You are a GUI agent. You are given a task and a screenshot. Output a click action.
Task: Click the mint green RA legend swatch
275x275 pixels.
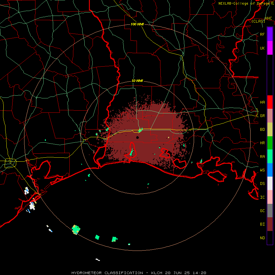[270, 156]
